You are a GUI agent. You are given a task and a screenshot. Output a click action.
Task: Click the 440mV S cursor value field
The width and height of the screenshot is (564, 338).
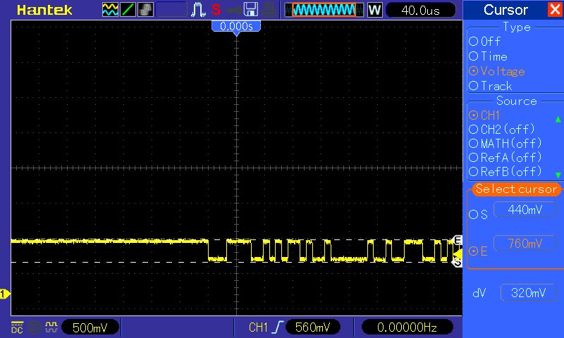point(525,209)
